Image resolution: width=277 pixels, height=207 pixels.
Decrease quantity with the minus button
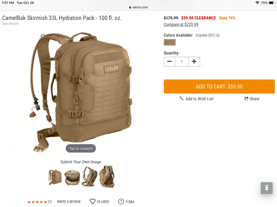[x=169, y=62]
